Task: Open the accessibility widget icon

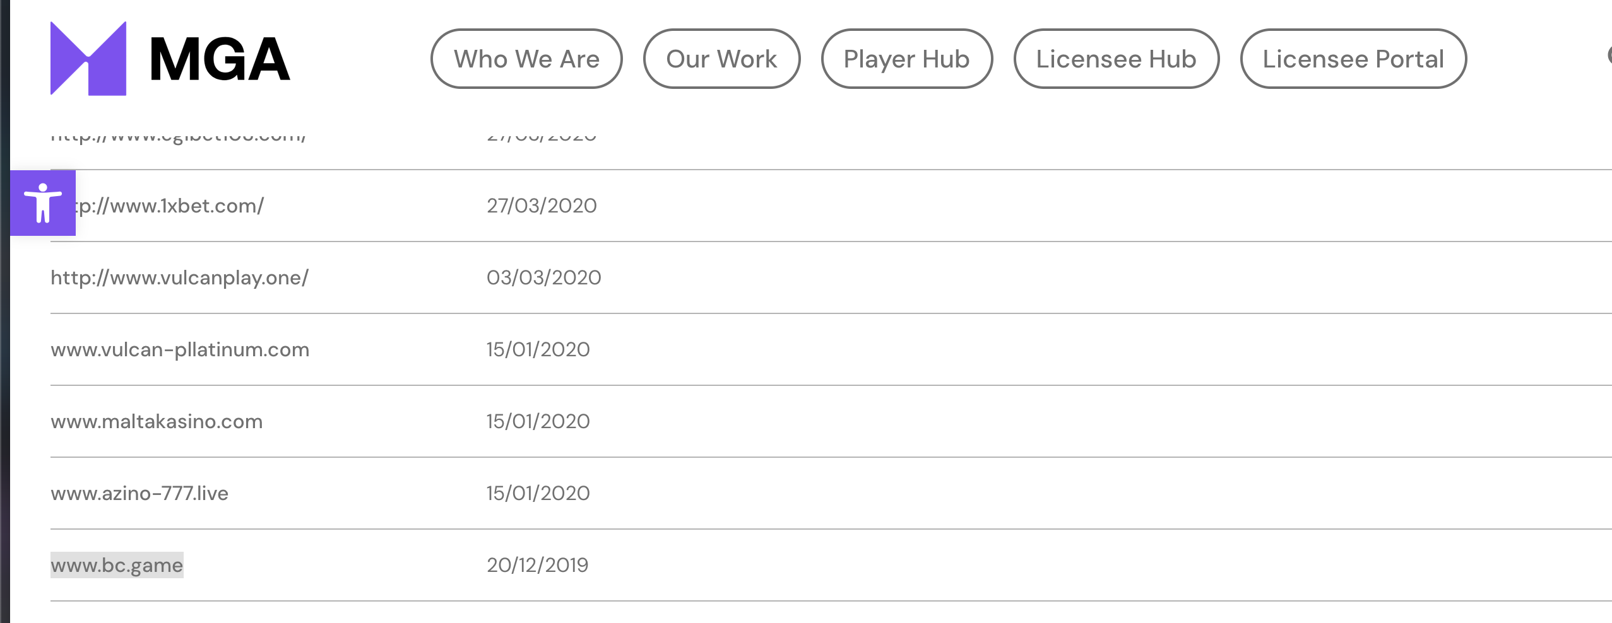Action: coord(43,203)
